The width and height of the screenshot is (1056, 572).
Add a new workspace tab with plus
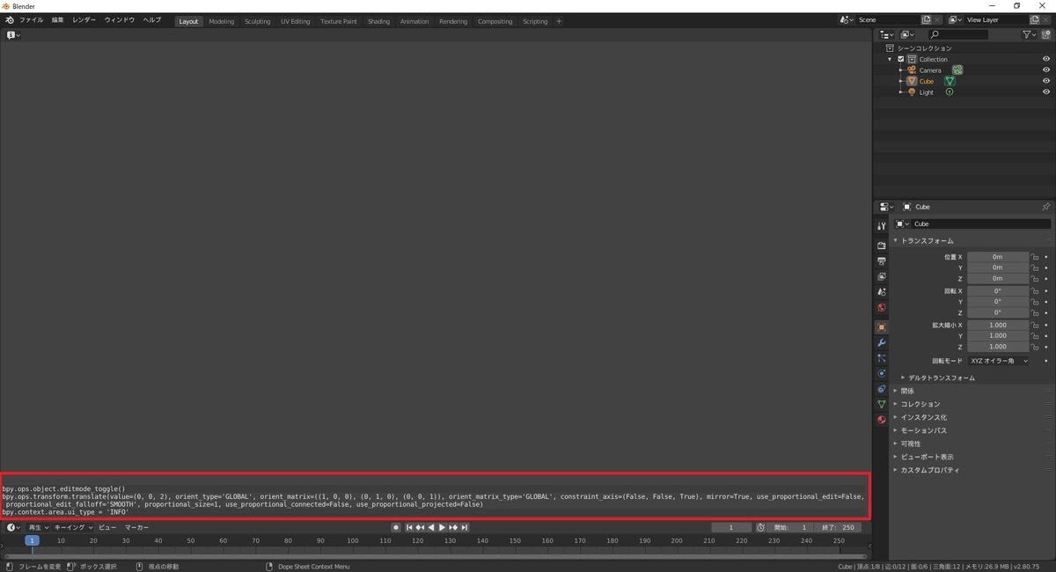(x=559, y=21)
